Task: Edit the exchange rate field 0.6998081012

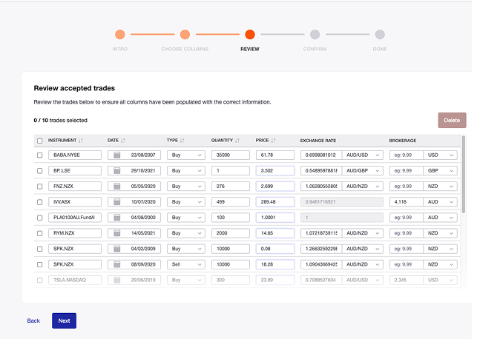Action: pos(321,155)
